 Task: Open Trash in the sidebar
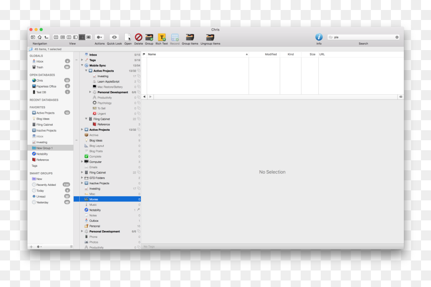click(x=50, y=67)
